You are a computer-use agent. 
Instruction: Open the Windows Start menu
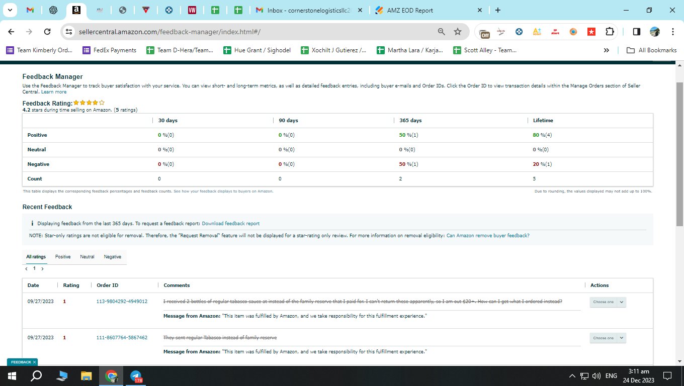12,376
